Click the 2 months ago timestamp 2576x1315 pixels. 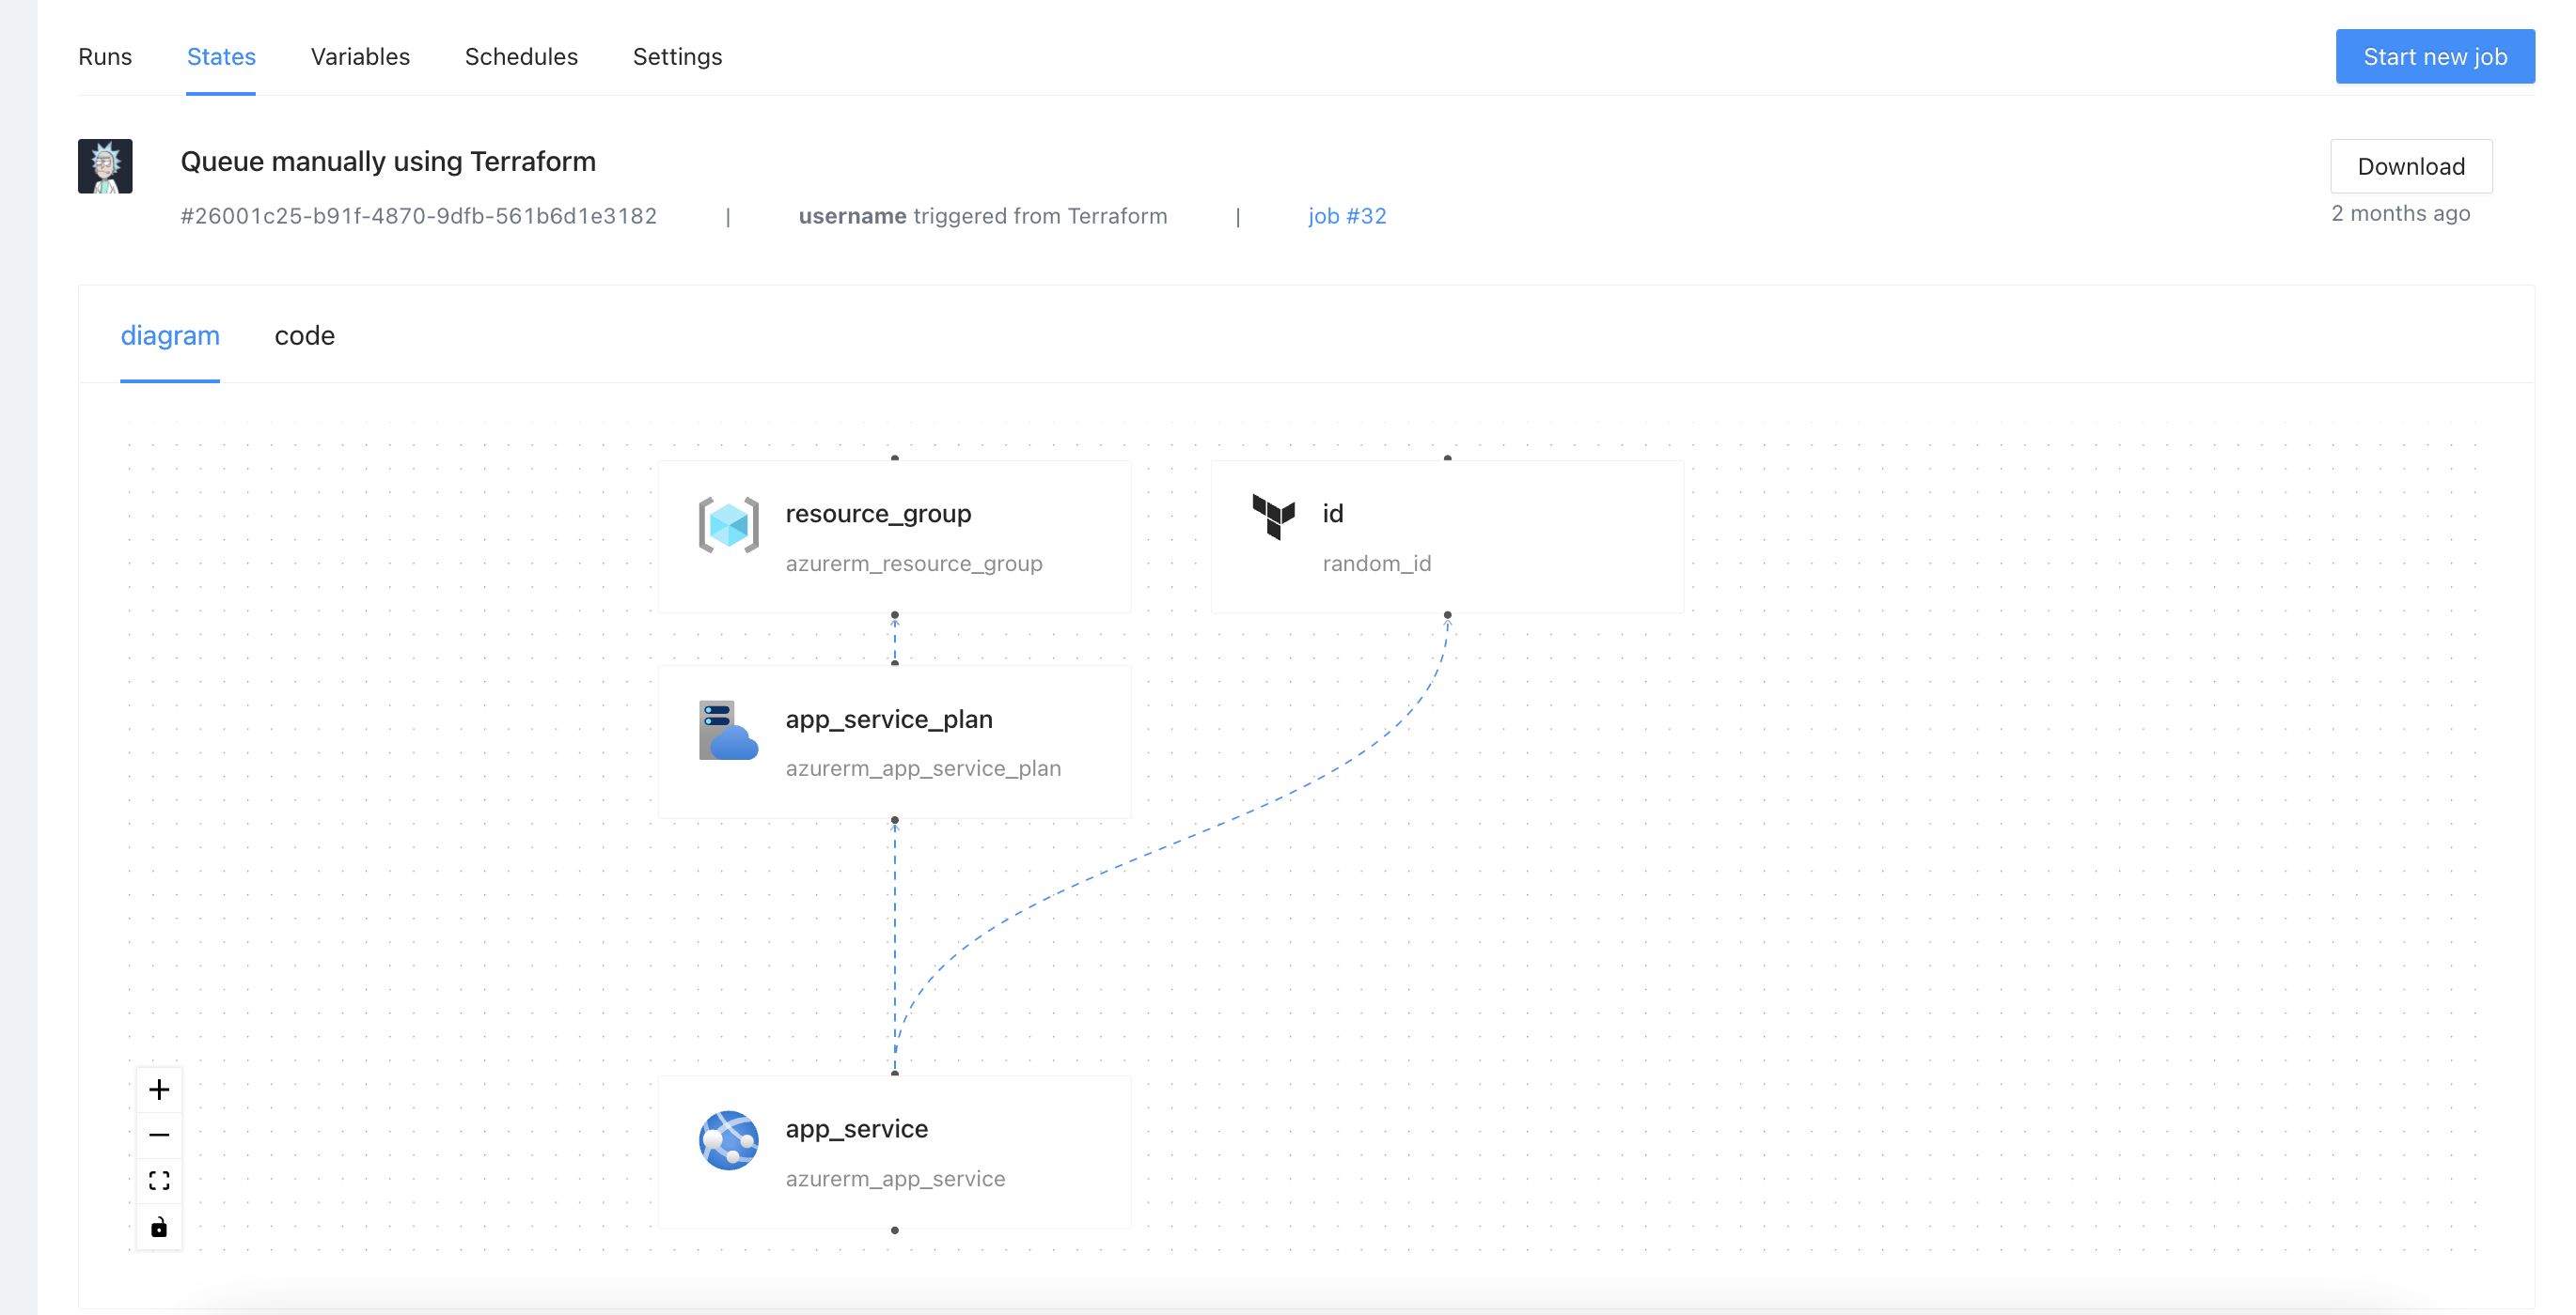pyautogui.click(x=2400, y=214)
